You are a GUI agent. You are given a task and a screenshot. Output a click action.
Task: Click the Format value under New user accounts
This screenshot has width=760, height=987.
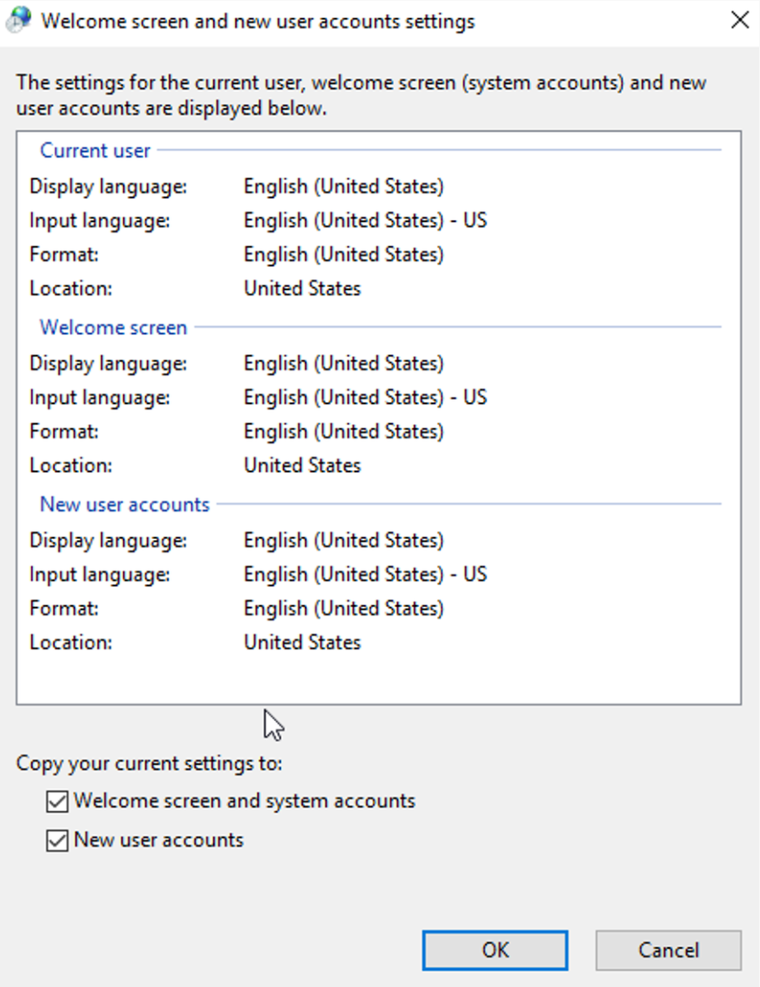(x=344, y=608)
